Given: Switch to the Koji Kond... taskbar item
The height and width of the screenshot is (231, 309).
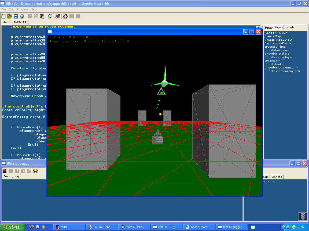Looking at the screenshot, I should click(x=102, y=227).
